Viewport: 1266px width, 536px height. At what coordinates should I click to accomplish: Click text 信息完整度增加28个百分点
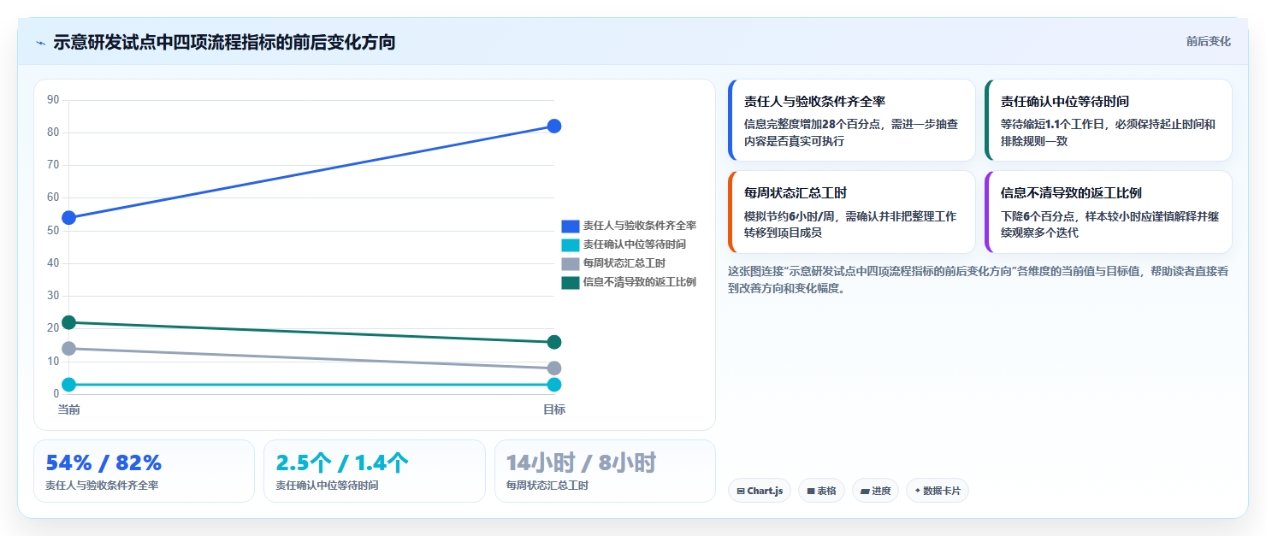click(813, 124)
